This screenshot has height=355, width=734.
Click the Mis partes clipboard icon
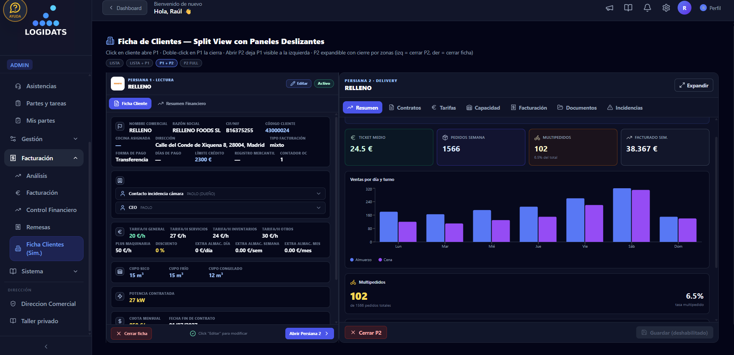(x=18, y=120)
